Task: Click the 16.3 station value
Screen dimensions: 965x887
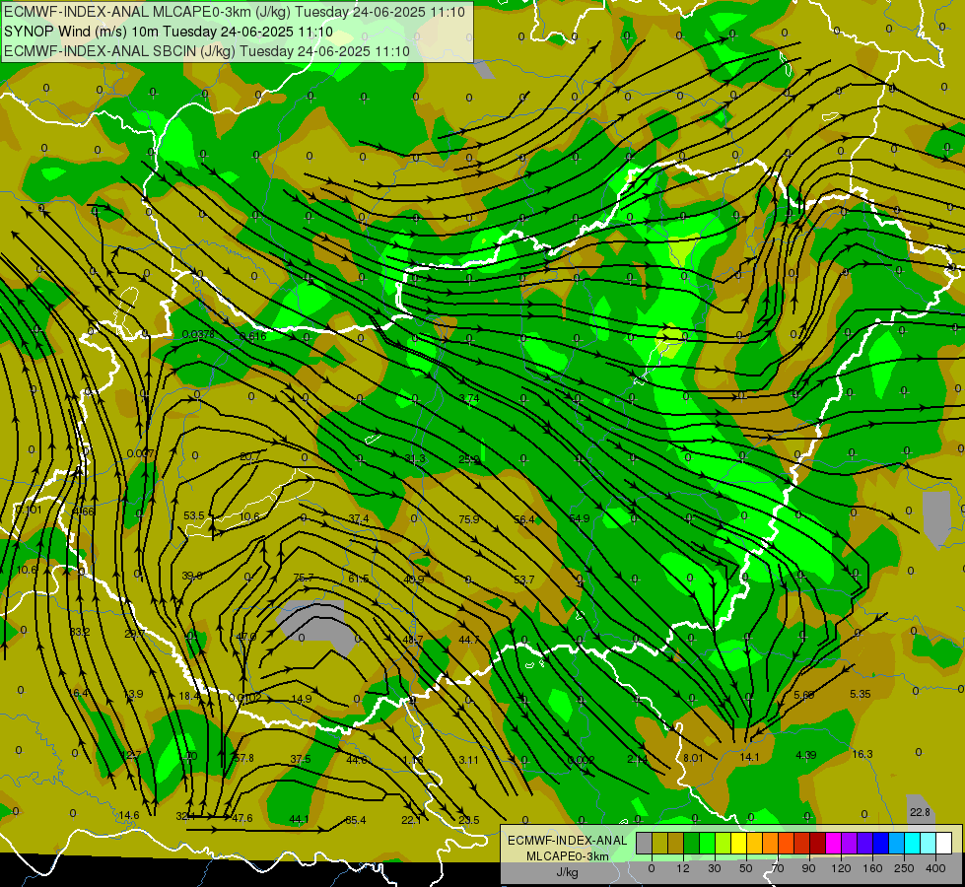Action: 862,754
